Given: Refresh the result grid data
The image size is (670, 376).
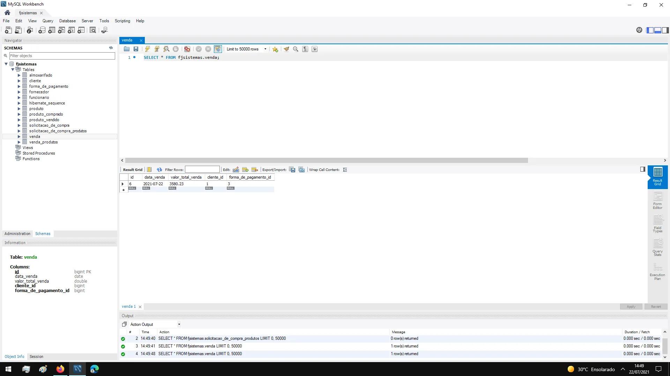Looking at the screenshot, I should click(159, 170).
